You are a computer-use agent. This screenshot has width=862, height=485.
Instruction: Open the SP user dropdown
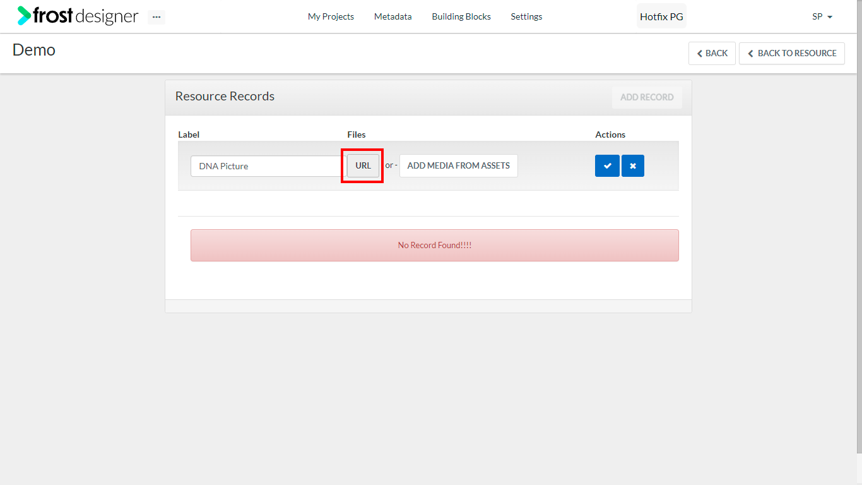click(822, 17)
